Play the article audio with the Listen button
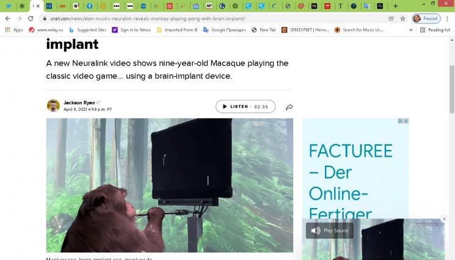The width and height of the screenshot is (455, 260). [245, 106]
